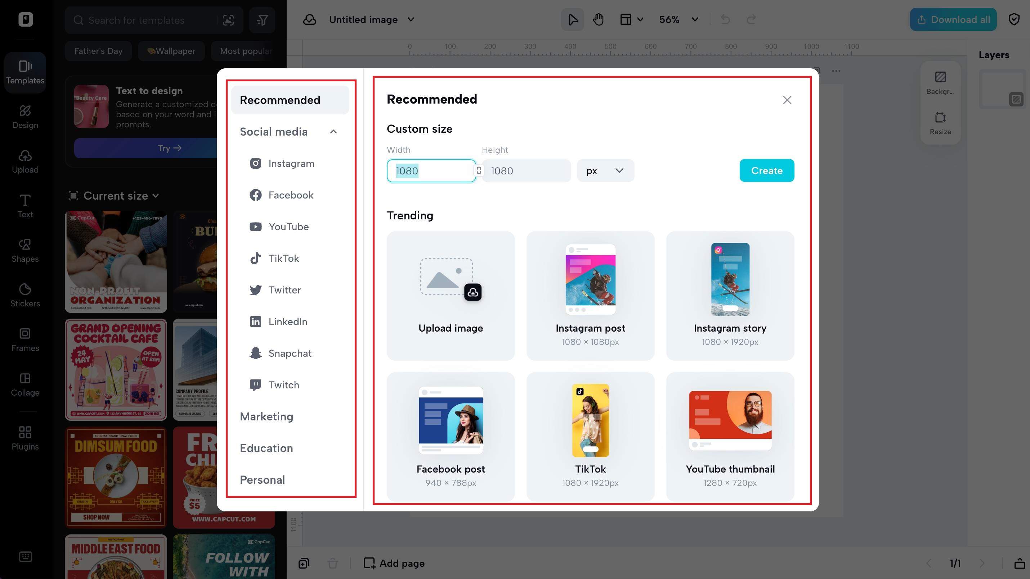Click the Height input field
Image resolution: width=1030 pixels, height=579 pixels.
click(526, 170)
